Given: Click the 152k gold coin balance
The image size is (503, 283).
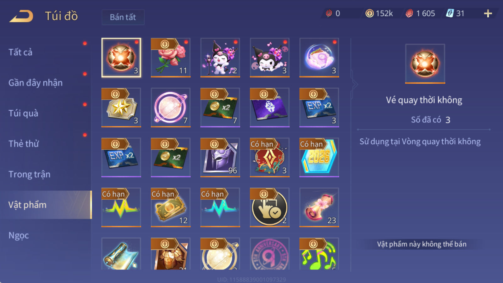Looking at the screenshot, I should click(x=379, y=14).
